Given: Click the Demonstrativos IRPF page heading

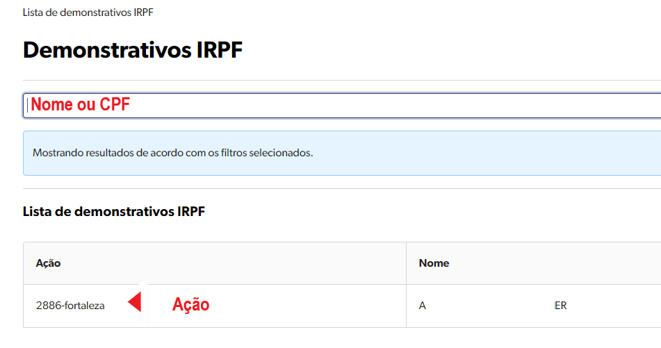Looking at the screenshot, I should click(x=133, y=50).
